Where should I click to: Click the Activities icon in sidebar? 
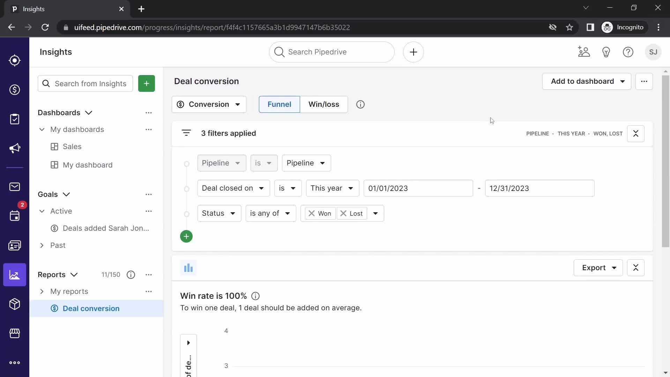pyautogui.click(x=15, y=119)
